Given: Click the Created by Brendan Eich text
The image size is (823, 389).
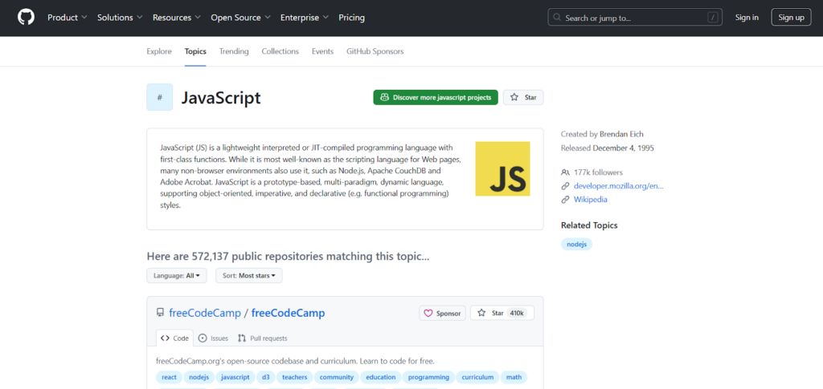Looking at the screenshot, I should pyautogui.click(x=601, y=134).
